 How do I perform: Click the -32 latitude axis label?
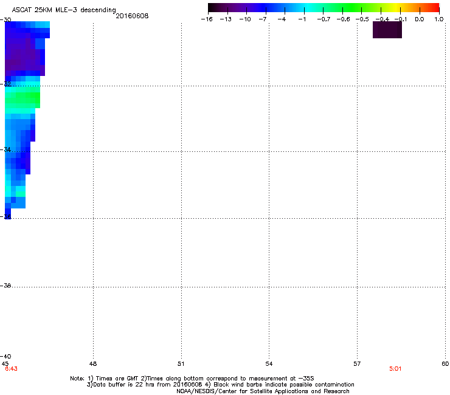(5, 84)
